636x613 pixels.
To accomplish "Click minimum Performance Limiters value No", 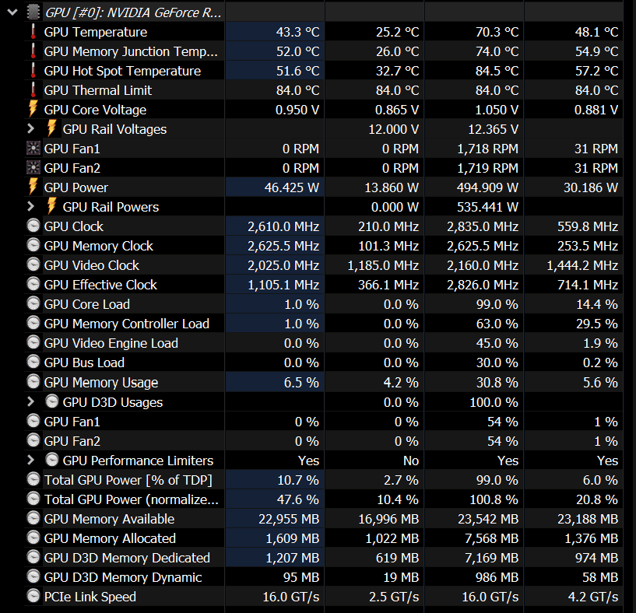I will tap(411, 461).
